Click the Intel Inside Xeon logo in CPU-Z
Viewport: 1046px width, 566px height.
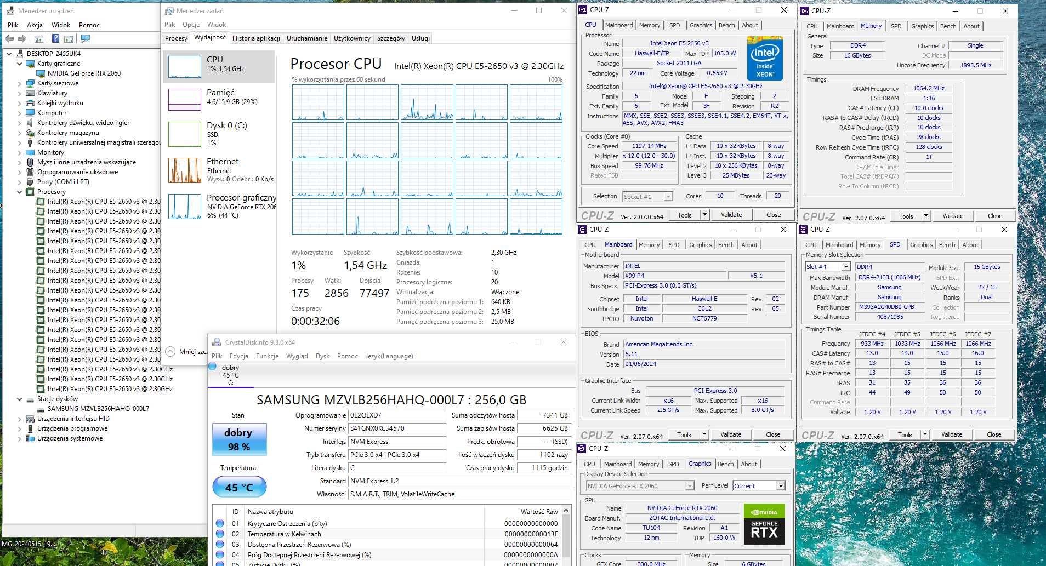click(765, 58)
